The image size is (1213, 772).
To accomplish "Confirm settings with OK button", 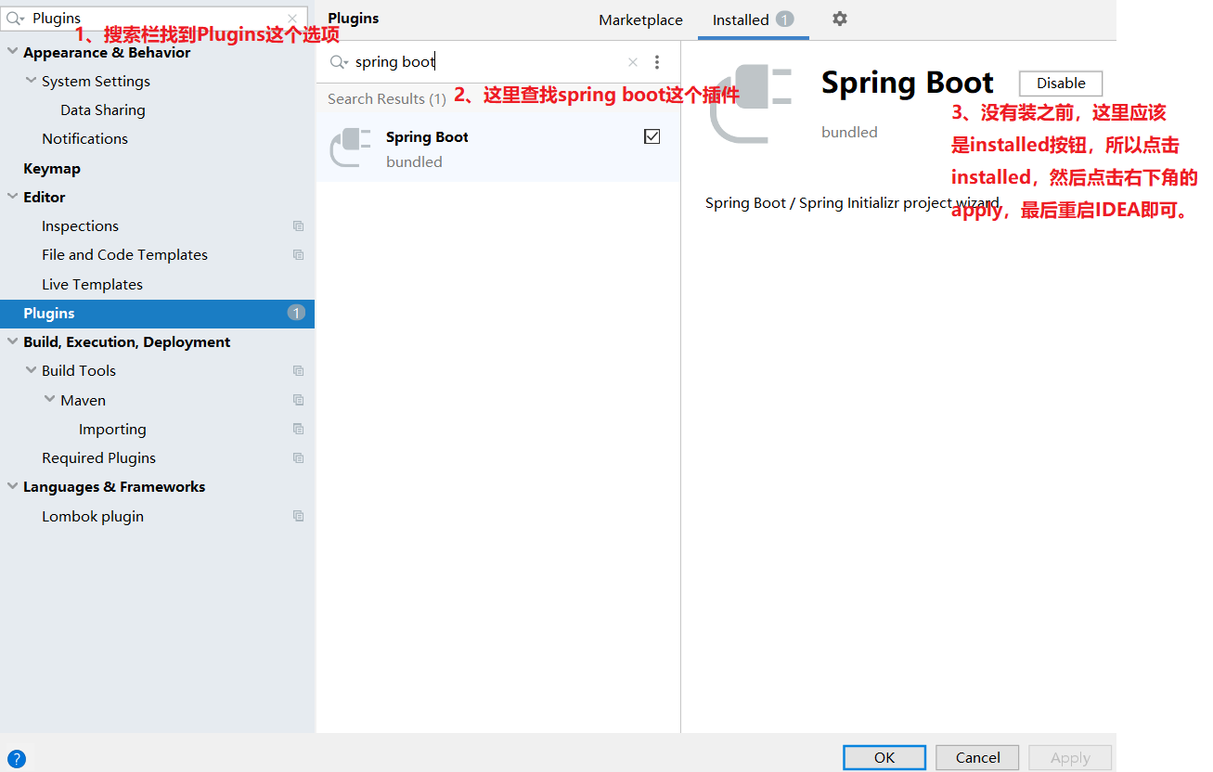I will 884,757.
